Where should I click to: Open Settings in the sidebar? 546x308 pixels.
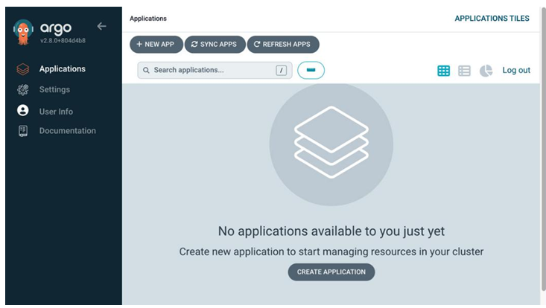coord(54,89)
